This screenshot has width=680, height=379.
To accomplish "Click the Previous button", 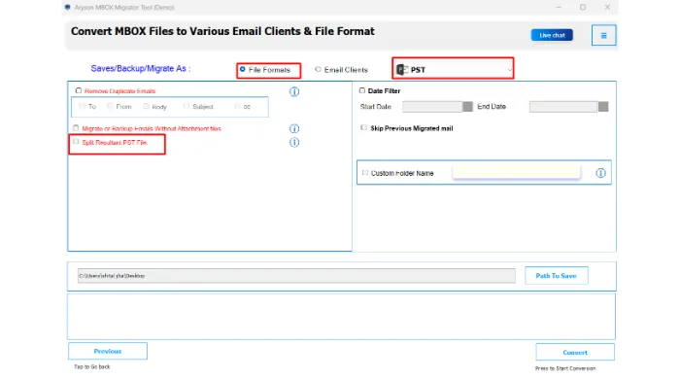I will pos(108,351).
